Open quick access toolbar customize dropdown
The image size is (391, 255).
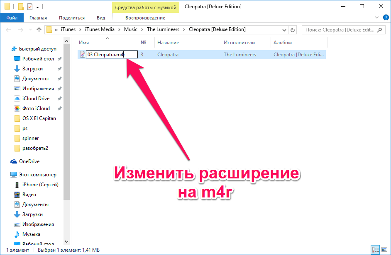point(37,7)
